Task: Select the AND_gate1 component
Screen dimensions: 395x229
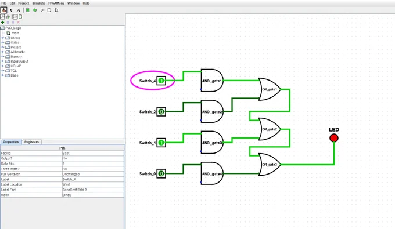Action: click(x=212, y=81)
